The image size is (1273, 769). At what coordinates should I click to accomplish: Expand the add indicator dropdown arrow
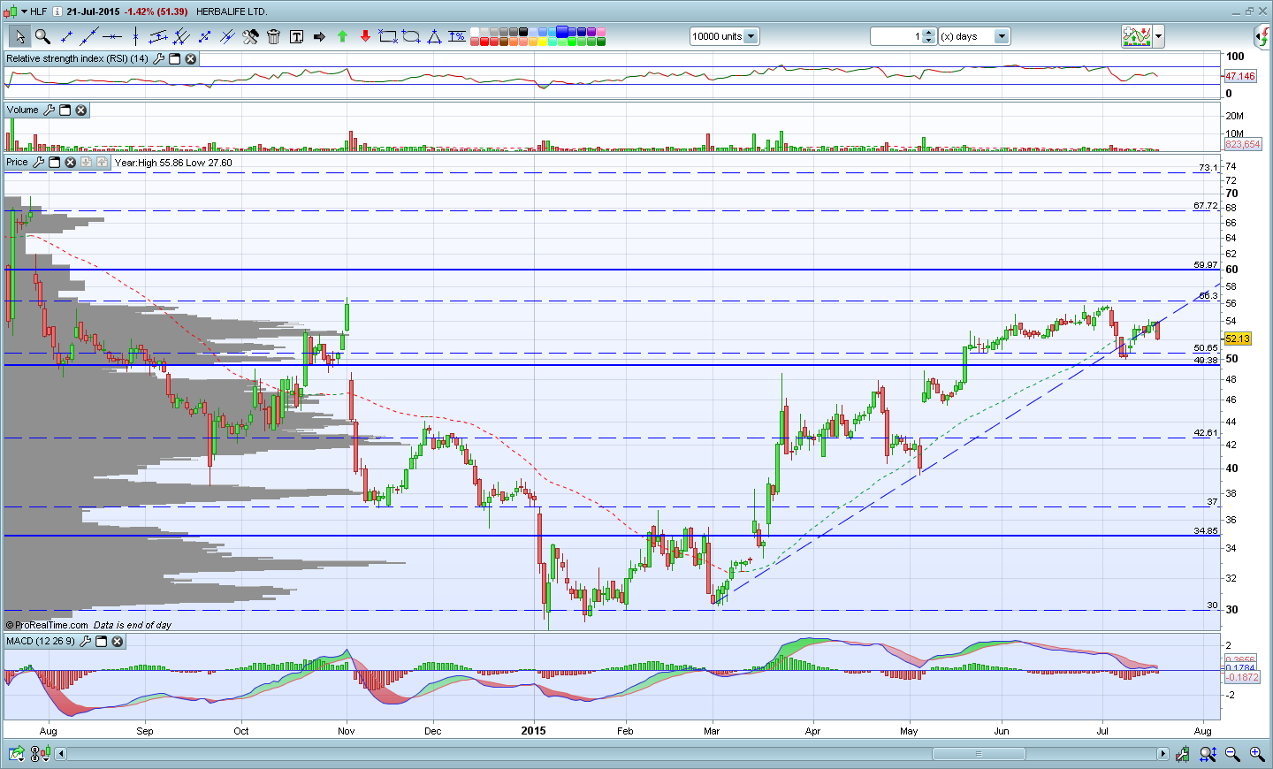click(x=1158, y=36)
